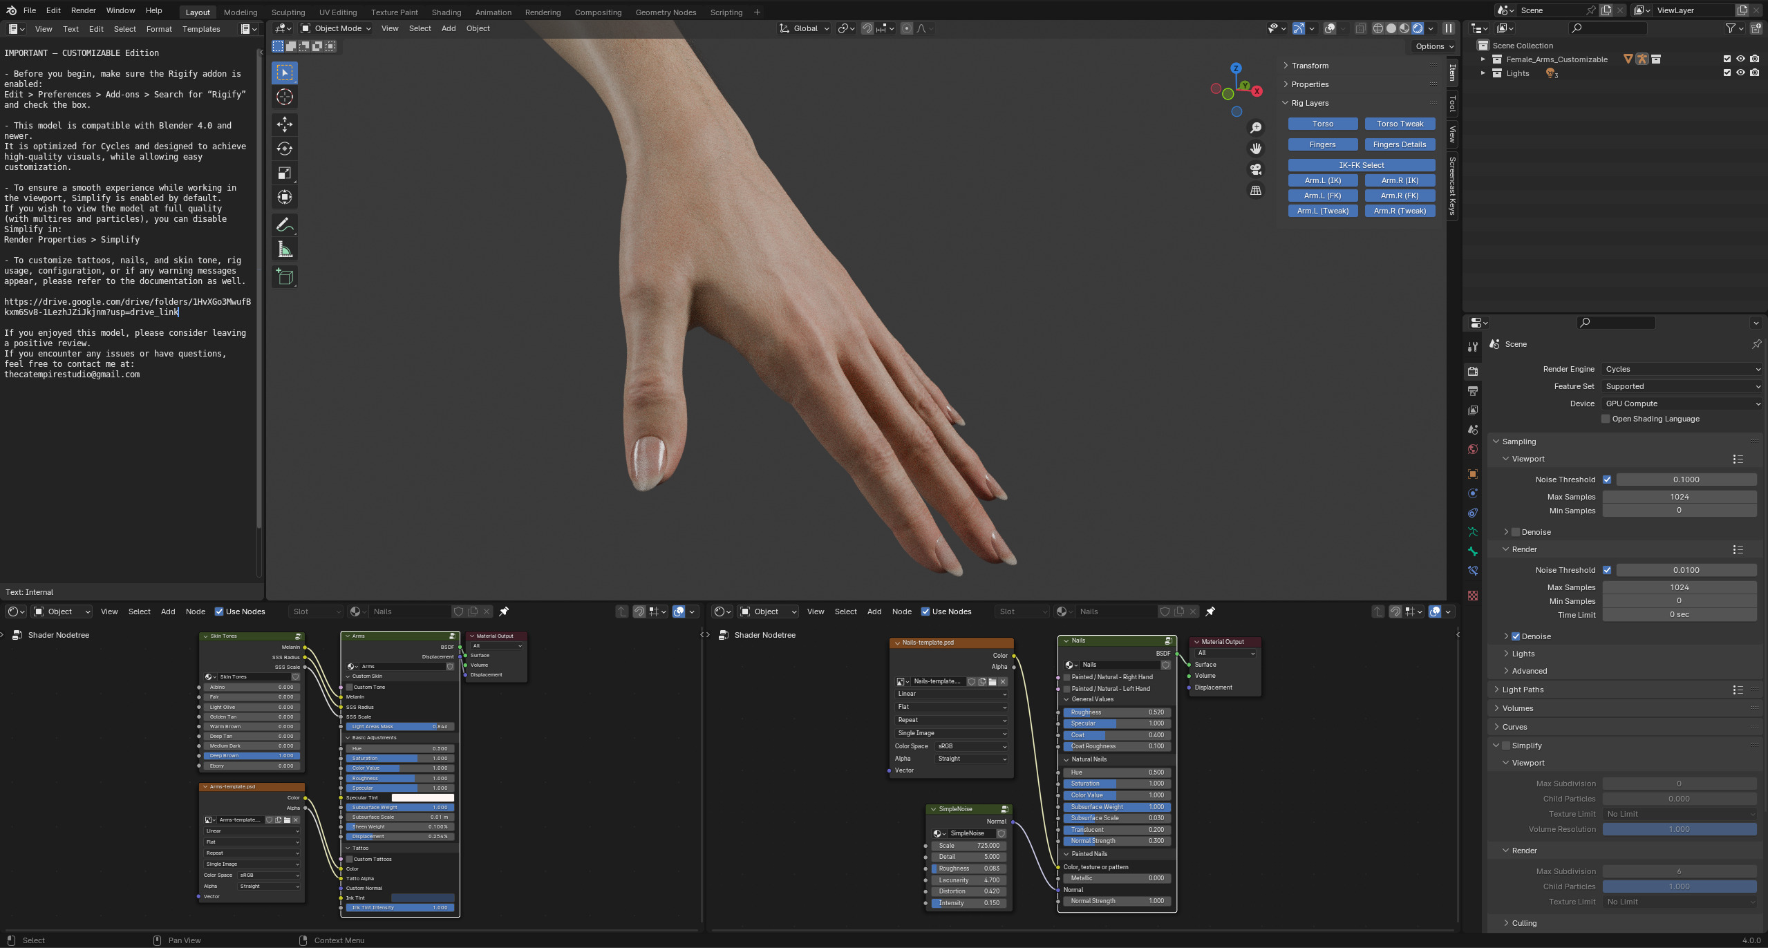Viewport: 1768px width, 948px height.
Task: Toggle perspective/orthographic grid icon
Action: tap(1256, 190)
